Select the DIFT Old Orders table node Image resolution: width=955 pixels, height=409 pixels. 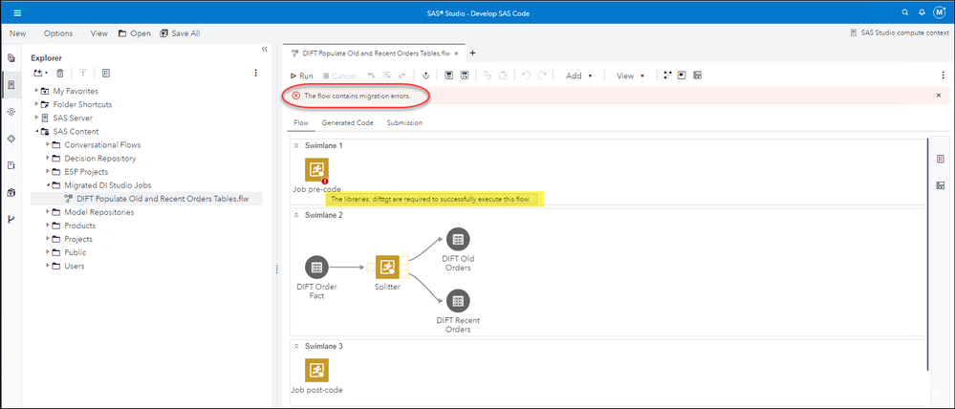pyautogui.click(x=458, y=239)
